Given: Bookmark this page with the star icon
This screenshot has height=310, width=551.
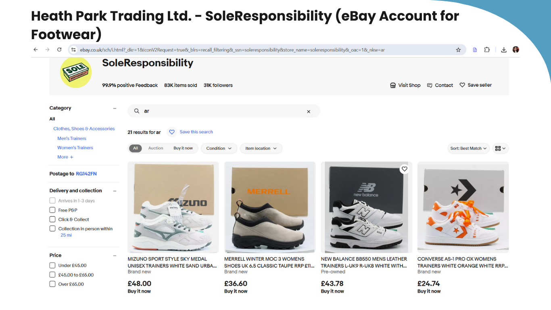Looking at the screenshot, I should 458,50.
